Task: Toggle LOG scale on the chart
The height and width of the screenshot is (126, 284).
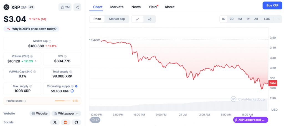Action: tap(267, 19)
